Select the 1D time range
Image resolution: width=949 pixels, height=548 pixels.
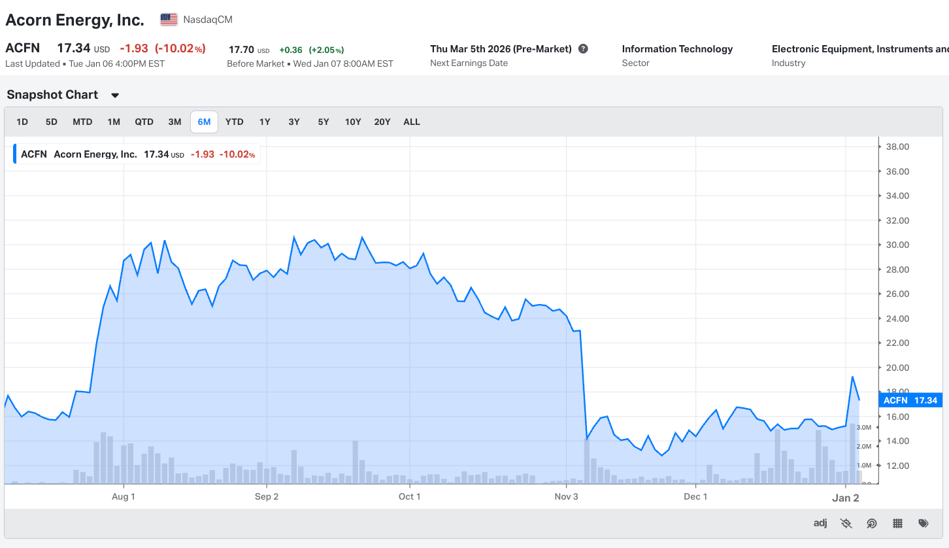coord(22,122)
